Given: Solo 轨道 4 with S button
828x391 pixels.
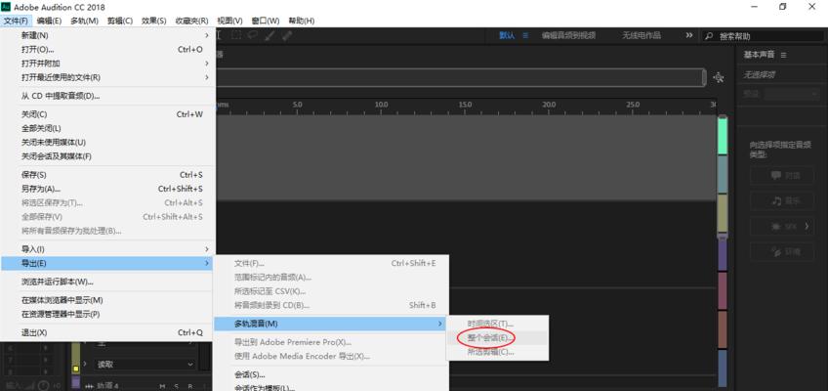Looking at the screenshot, I should coord(177,386).
